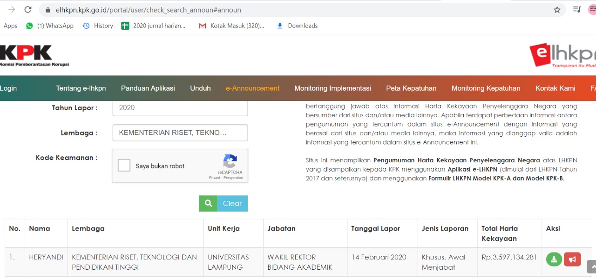Click the red megaphone announcement icon

click(572, 259)
